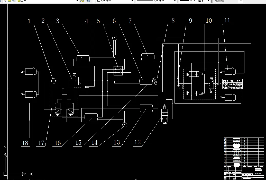266x180 pixels.
Task: Select the compressor circle symbol of part 1
Action: click(x=54, y=81)
